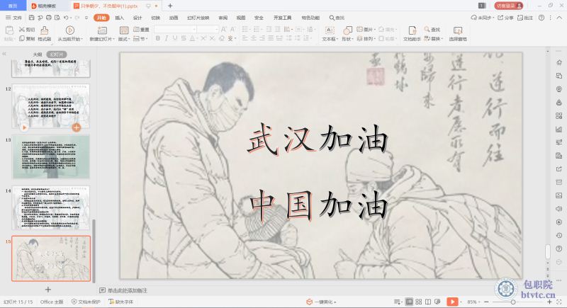This screenshot has height=308, width=567.
Task: Toggle left text alignment
Action: tap(245, 38)
